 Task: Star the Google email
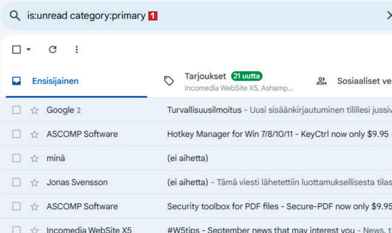[34, 110]
